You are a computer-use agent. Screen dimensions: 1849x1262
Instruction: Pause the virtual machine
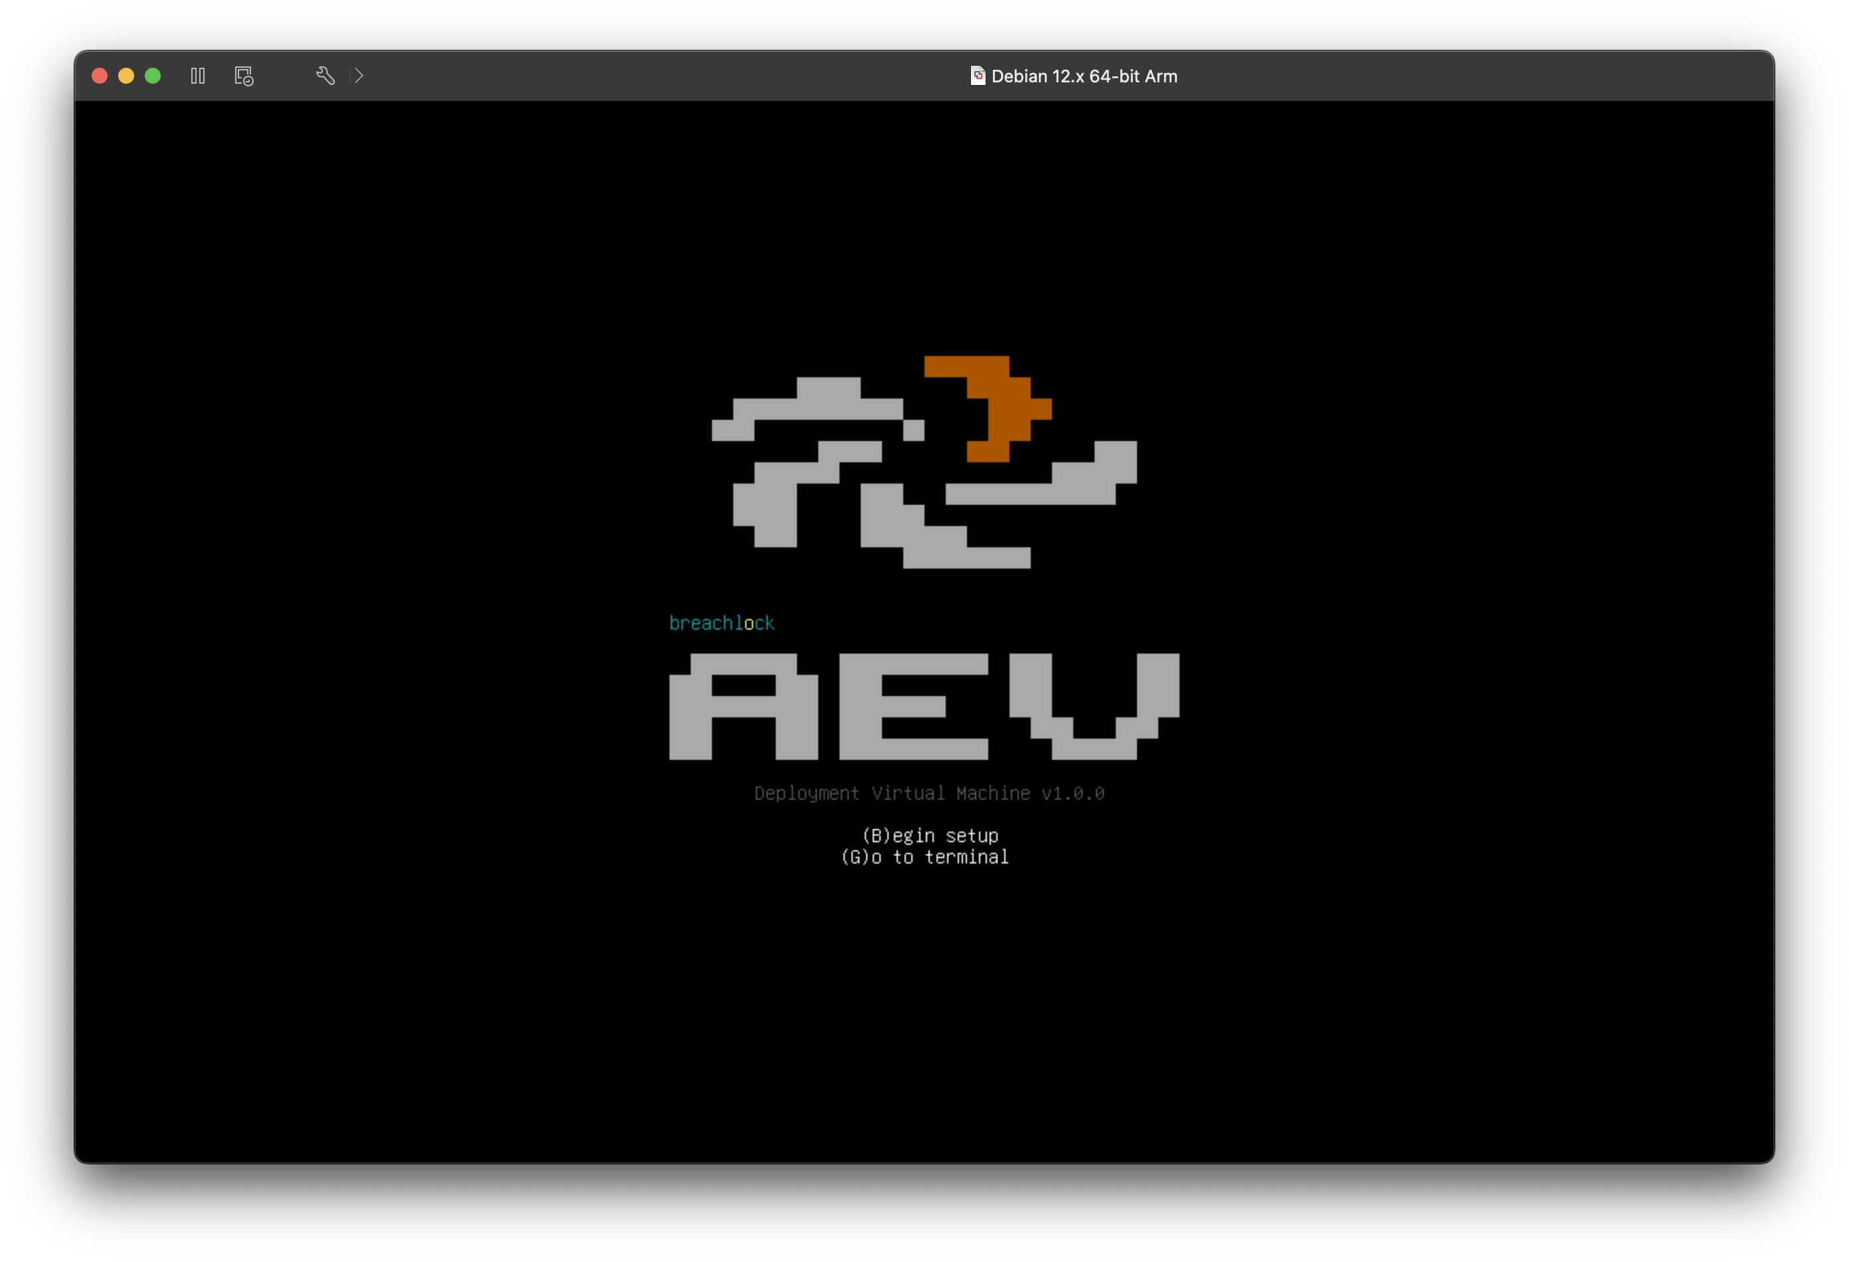[x=198, y=76]
